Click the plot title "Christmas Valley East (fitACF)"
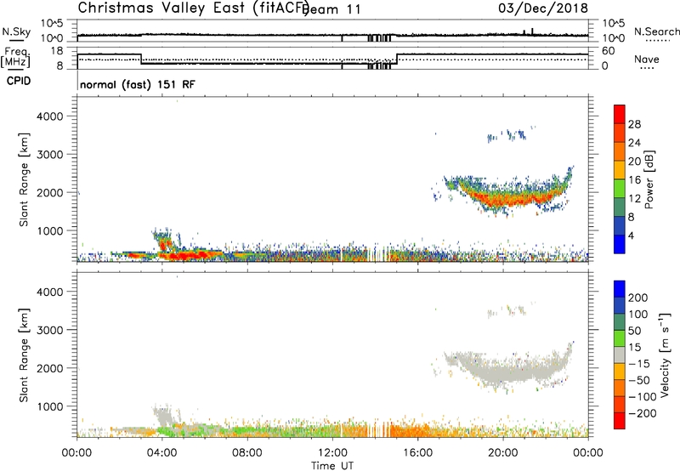The image size is (680, 471). coord(194,8)
